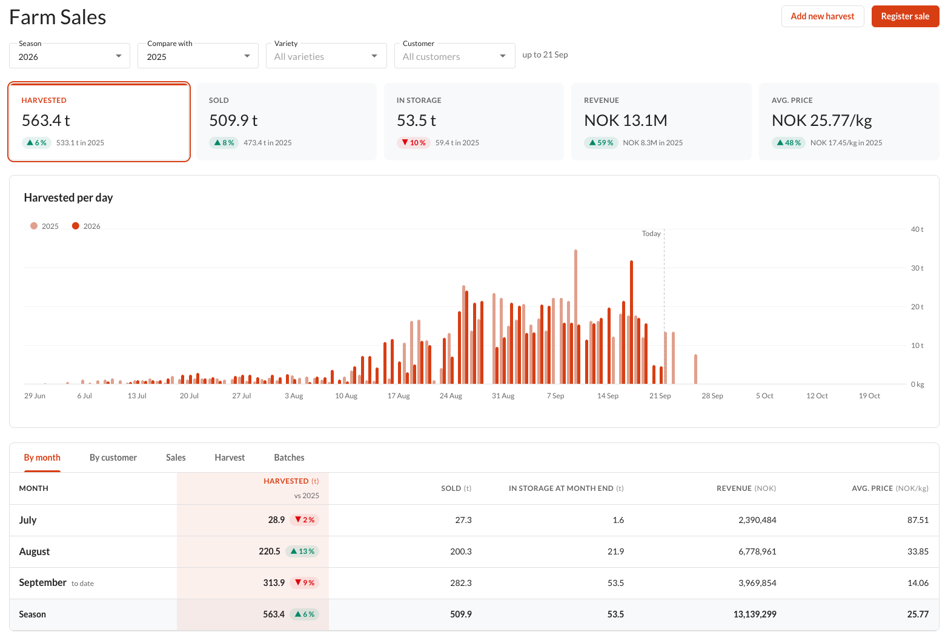Select the In Storage summary card

(474, 122)
